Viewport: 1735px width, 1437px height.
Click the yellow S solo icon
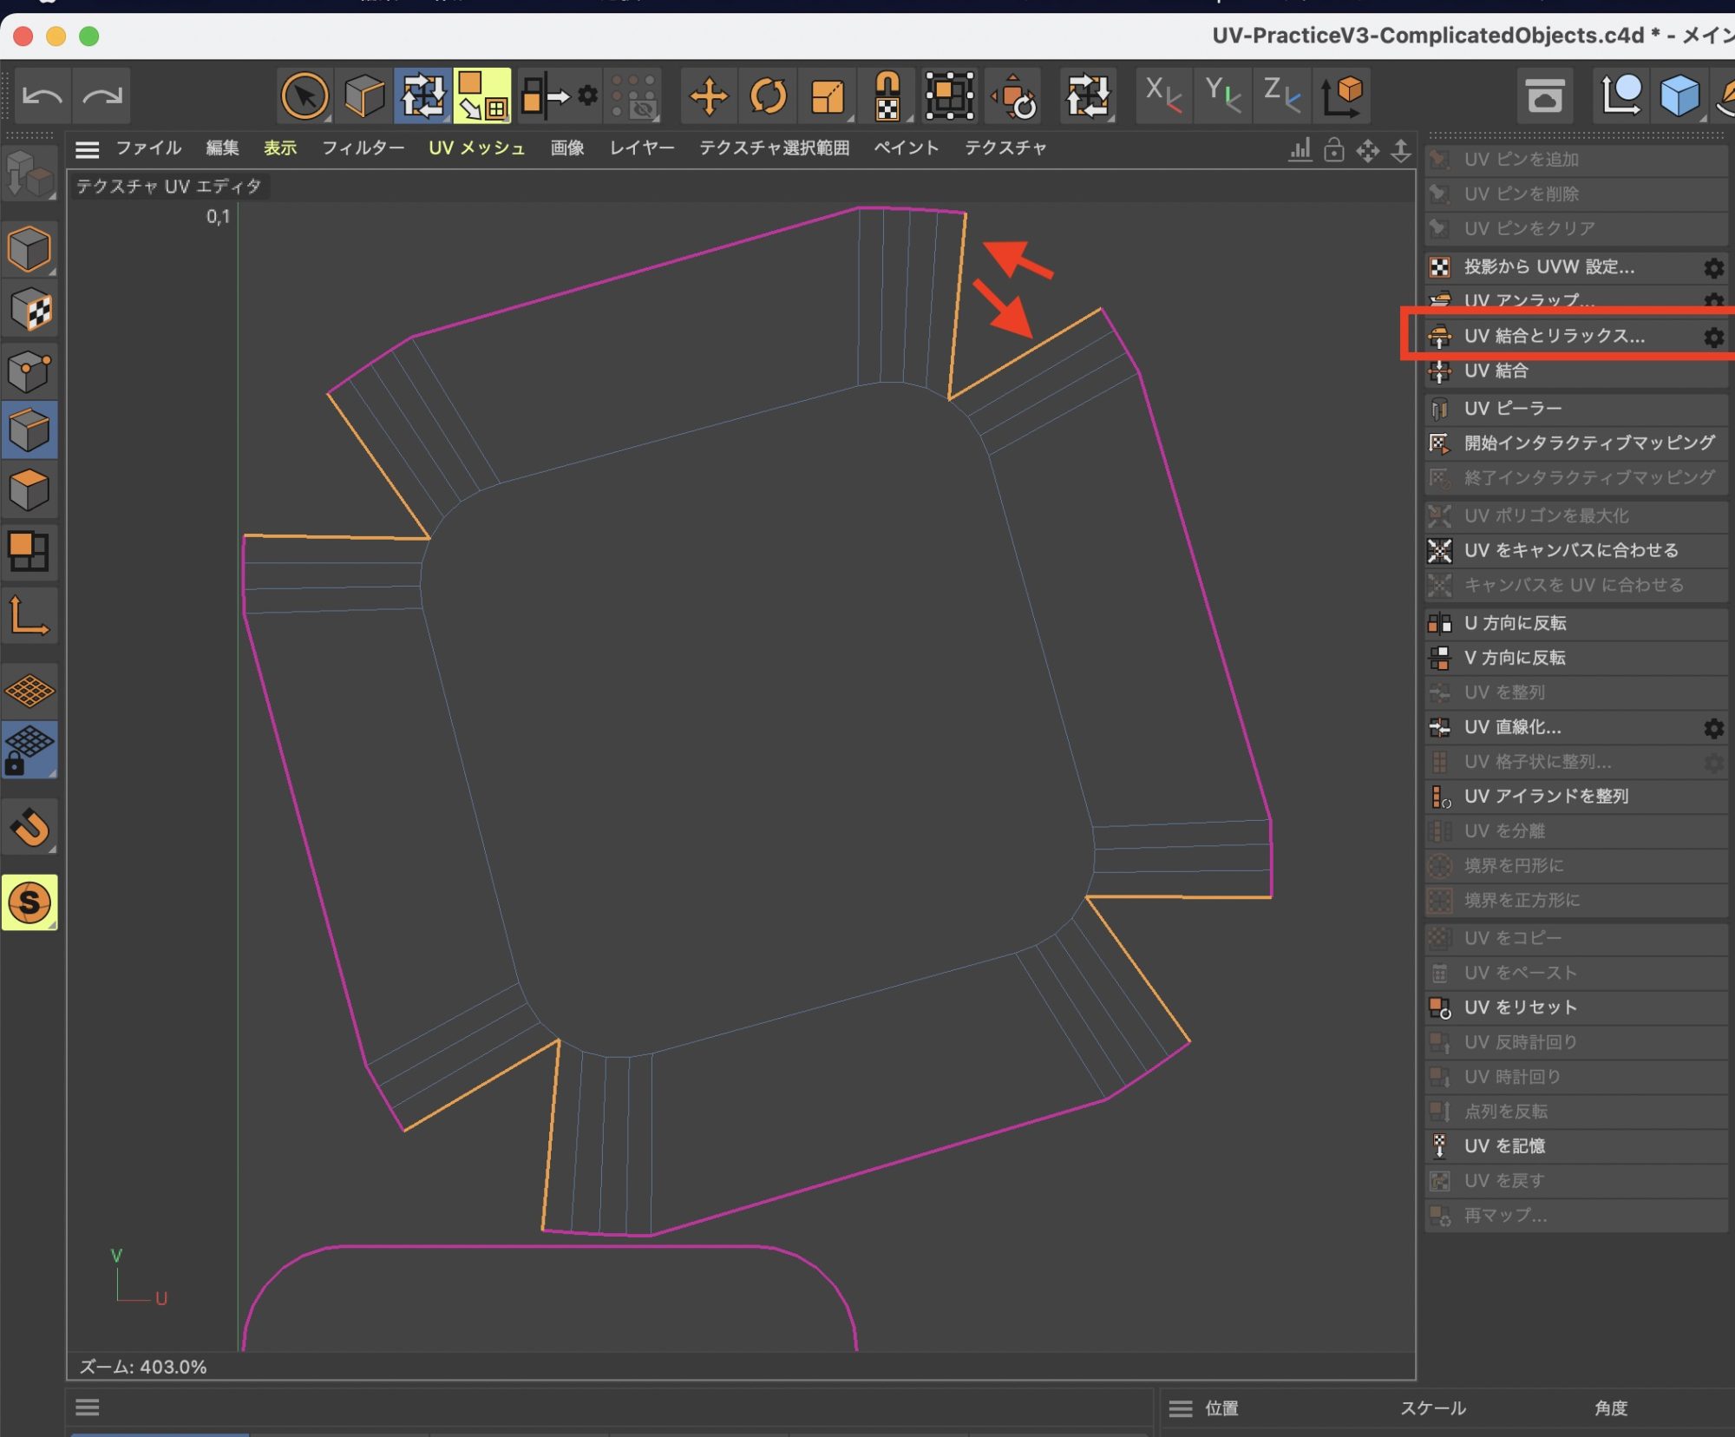point(29,902)
